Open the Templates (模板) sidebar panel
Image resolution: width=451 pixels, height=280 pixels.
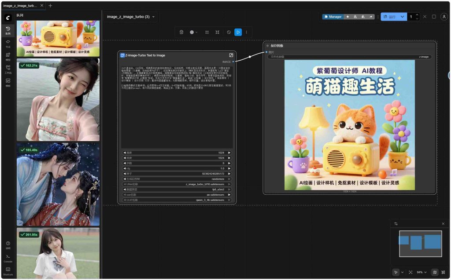point(8,82)
